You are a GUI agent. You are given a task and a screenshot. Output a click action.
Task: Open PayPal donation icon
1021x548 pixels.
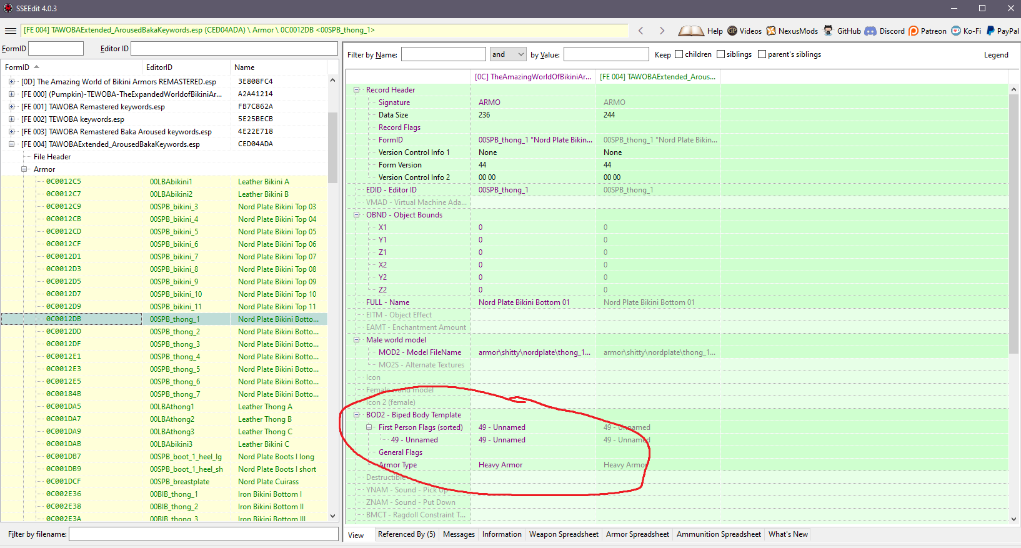991,31
